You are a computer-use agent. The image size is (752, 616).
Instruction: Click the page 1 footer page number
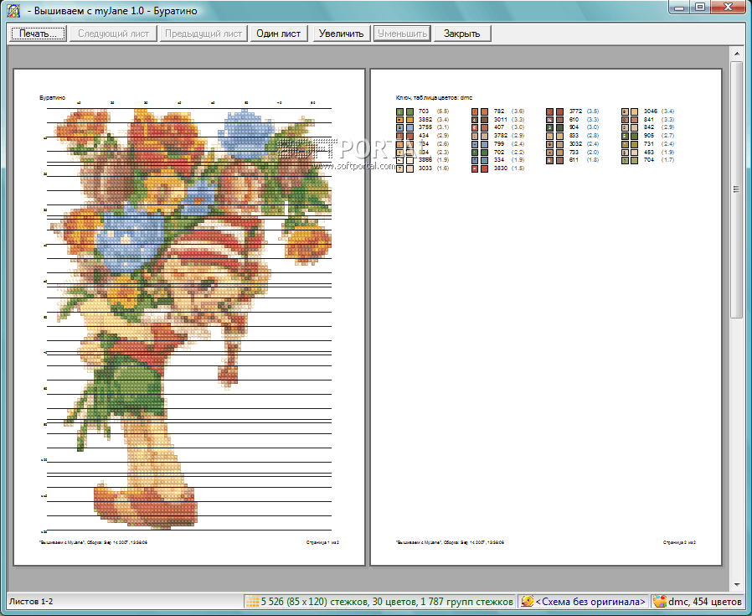[x=322, y=542]
